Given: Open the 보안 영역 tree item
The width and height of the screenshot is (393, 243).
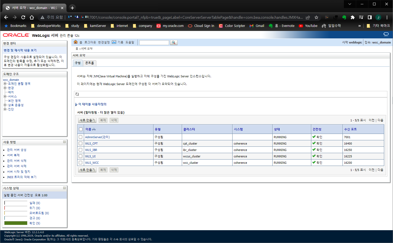Looking at the screenshot, I should coord(14,101).
